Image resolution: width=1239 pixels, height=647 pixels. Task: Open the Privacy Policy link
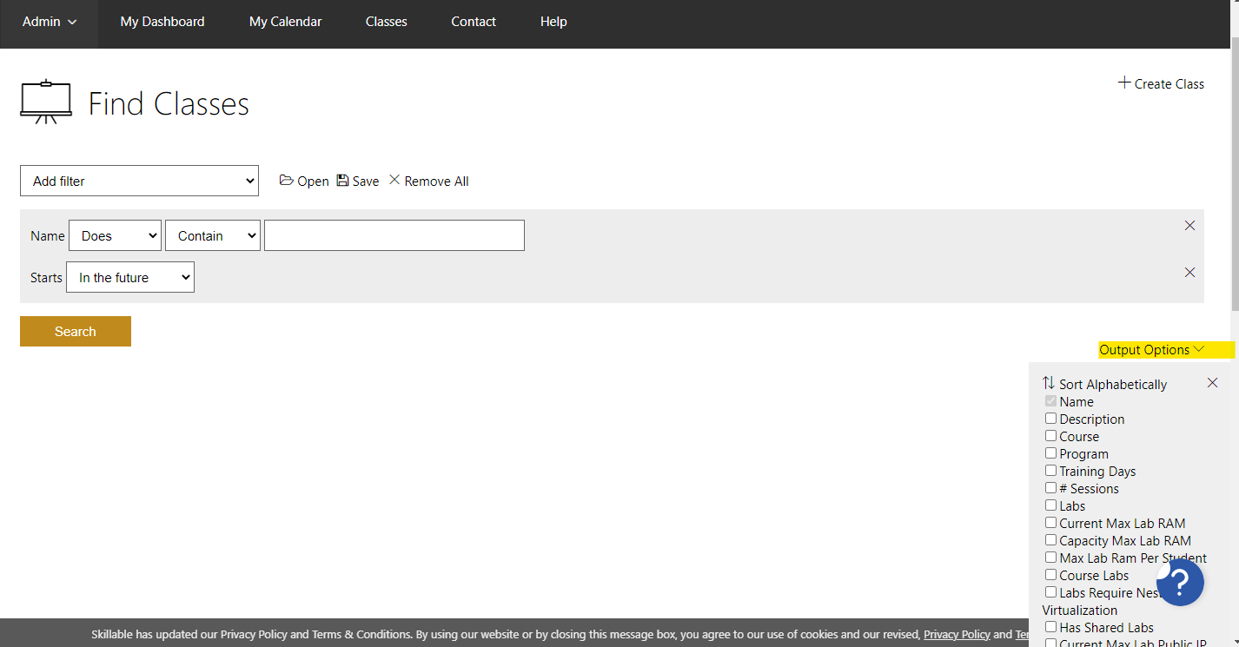coord(957,635)
